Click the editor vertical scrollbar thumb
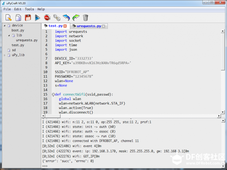Screen dimensions: 227x170 click(x=223, y=52)
